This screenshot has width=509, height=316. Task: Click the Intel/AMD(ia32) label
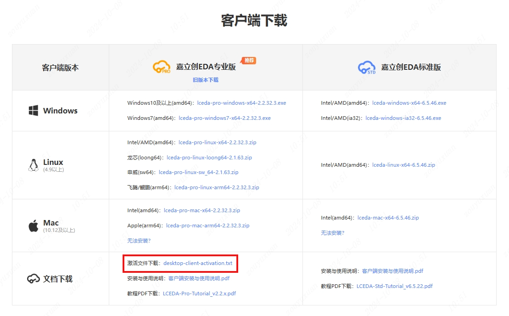(x=342, y=118)
